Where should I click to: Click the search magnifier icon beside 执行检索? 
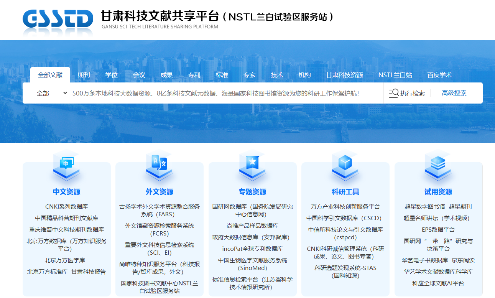pyautogui.click(x=393, y=93)
